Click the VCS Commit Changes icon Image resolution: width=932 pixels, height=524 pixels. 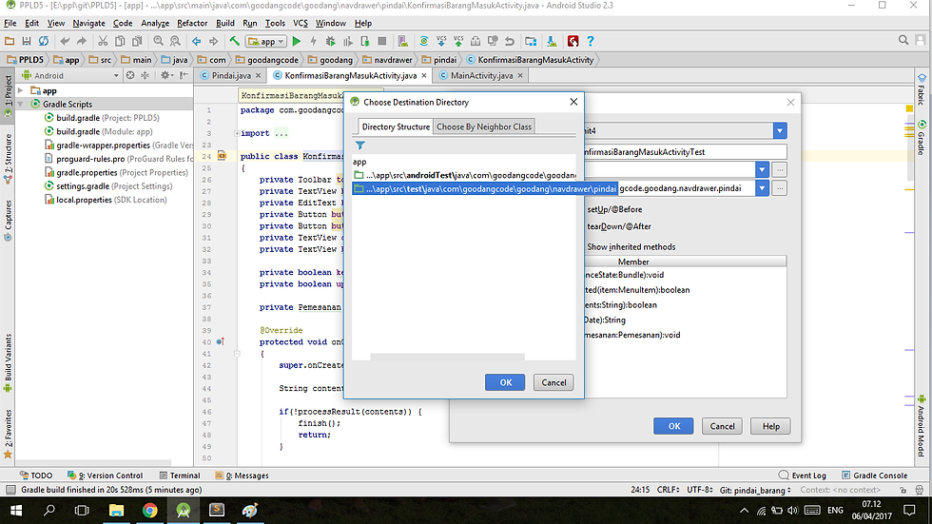pyautogui.click(x=458, y=41)
